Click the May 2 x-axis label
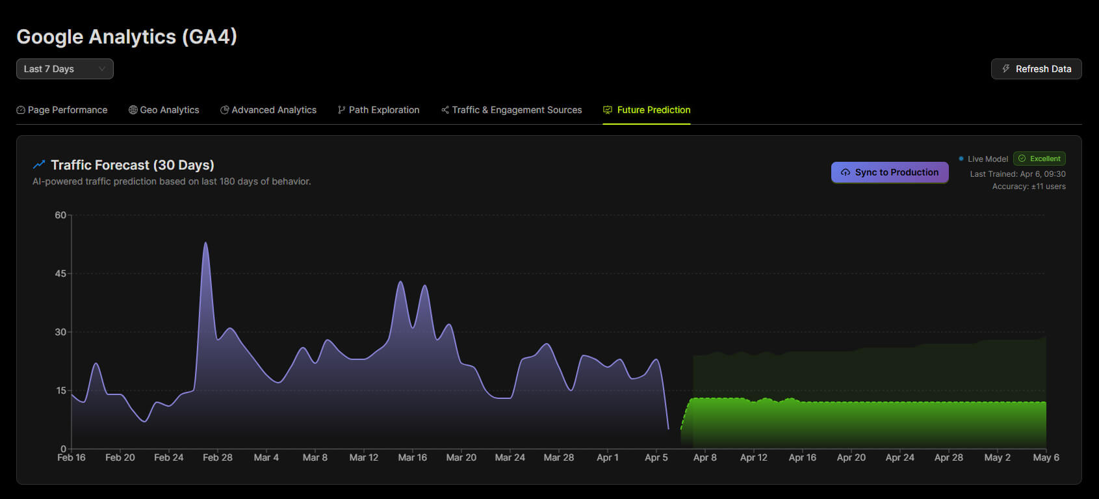 pyautogui.click(x=998, y=457)
